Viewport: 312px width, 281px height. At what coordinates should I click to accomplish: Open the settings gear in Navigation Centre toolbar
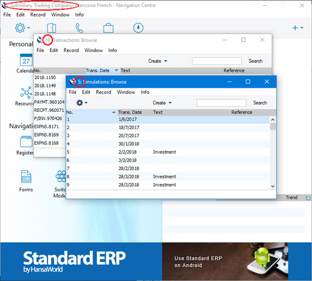20,28
